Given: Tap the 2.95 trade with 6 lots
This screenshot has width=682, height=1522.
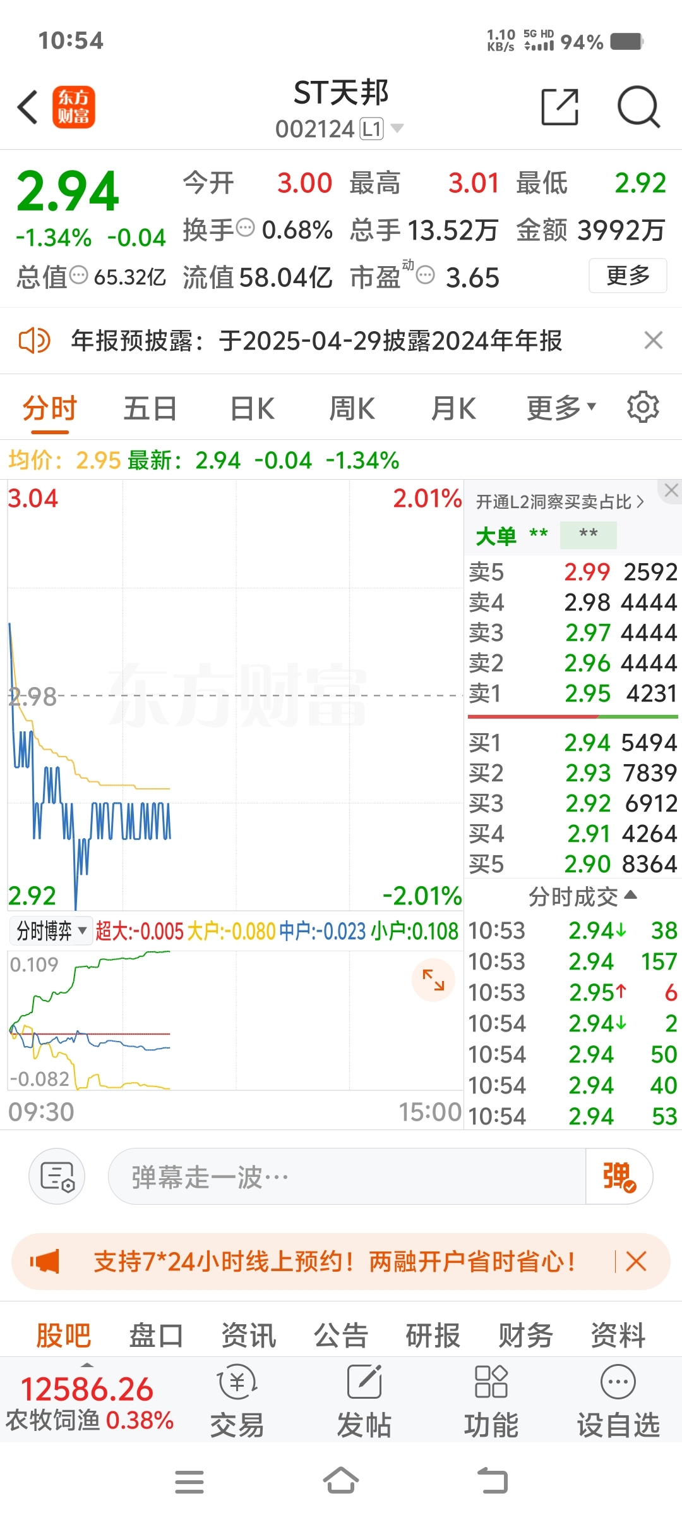Looking at the screenshot, I should [x=573, y=993].
